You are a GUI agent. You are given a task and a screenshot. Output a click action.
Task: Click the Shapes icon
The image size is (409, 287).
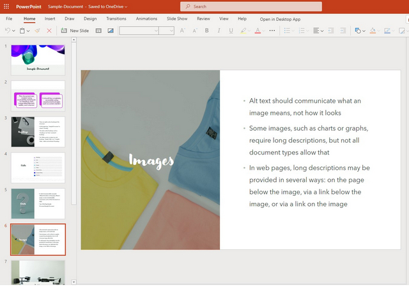pos(358,31)
